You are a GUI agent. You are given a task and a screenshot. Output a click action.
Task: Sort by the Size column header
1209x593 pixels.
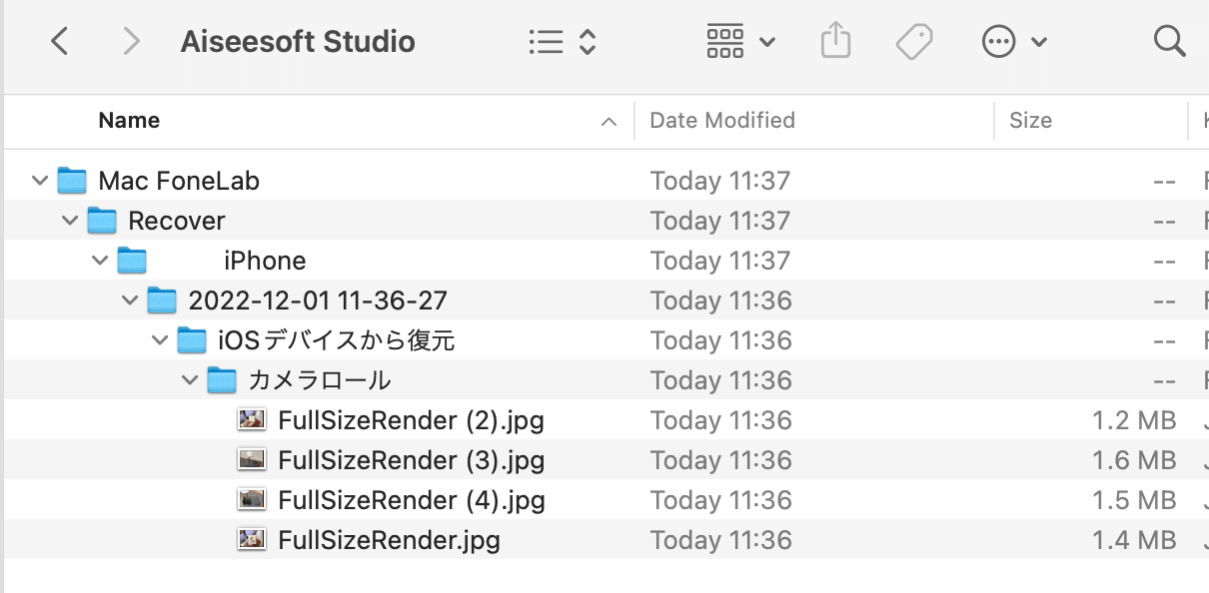point(1030,121)
